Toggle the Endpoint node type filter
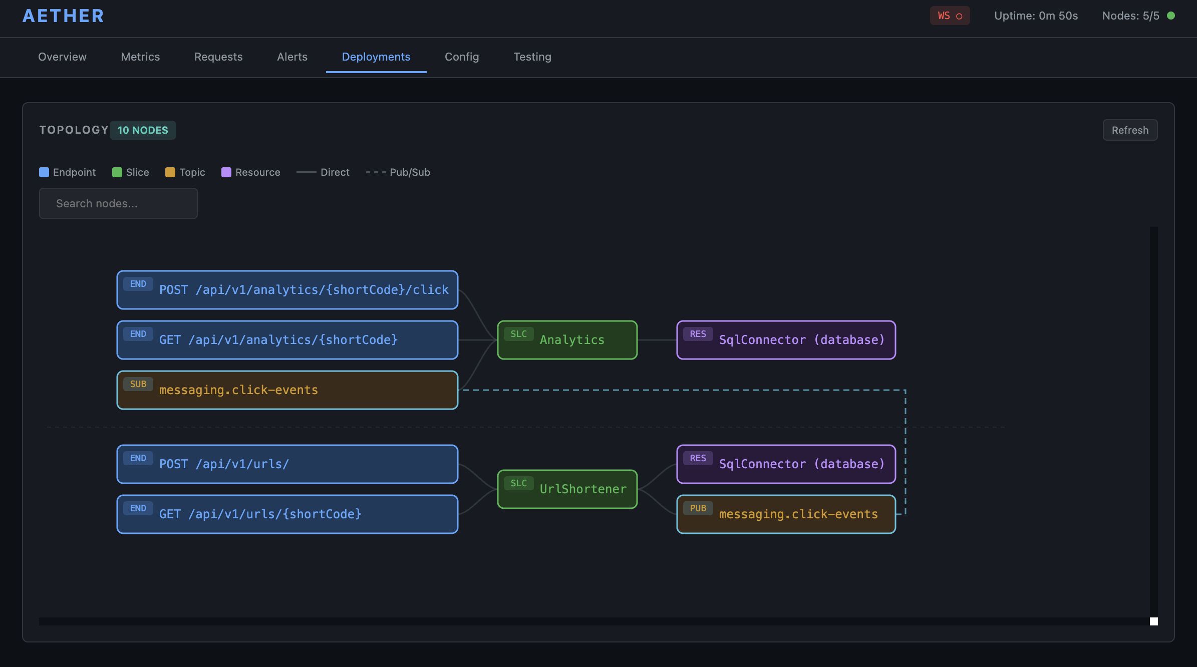The width and height of the screenshot is (1197, 667). click(67, 172)
